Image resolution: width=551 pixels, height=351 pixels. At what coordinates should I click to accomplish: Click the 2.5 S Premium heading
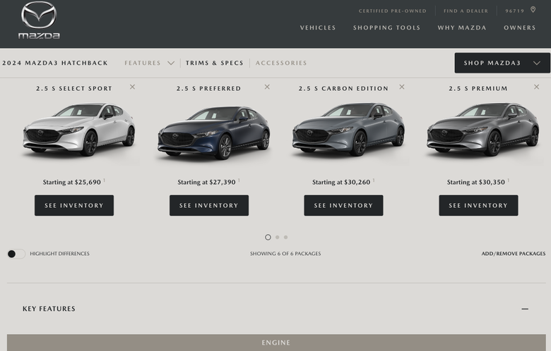(x=478, y=89)
